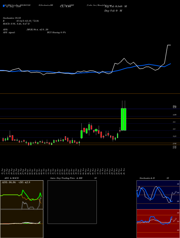Click the 'SI 14/3: 65.13 / 72.56' value
180x238 pixels.
28,21
